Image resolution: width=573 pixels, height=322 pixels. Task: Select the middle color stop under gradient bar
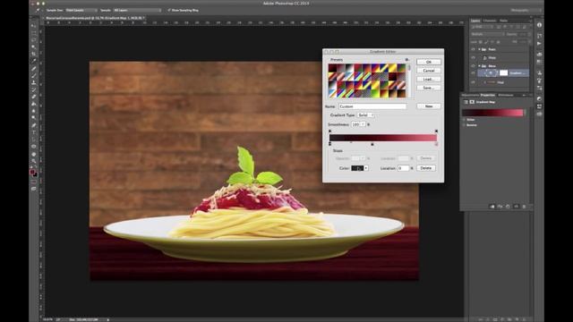click(x=372, y=145)
